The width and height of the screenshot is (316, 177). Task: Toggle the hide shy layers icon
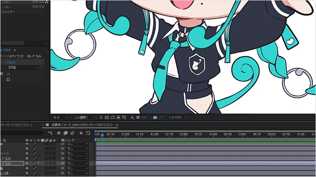tap(59, 133)
